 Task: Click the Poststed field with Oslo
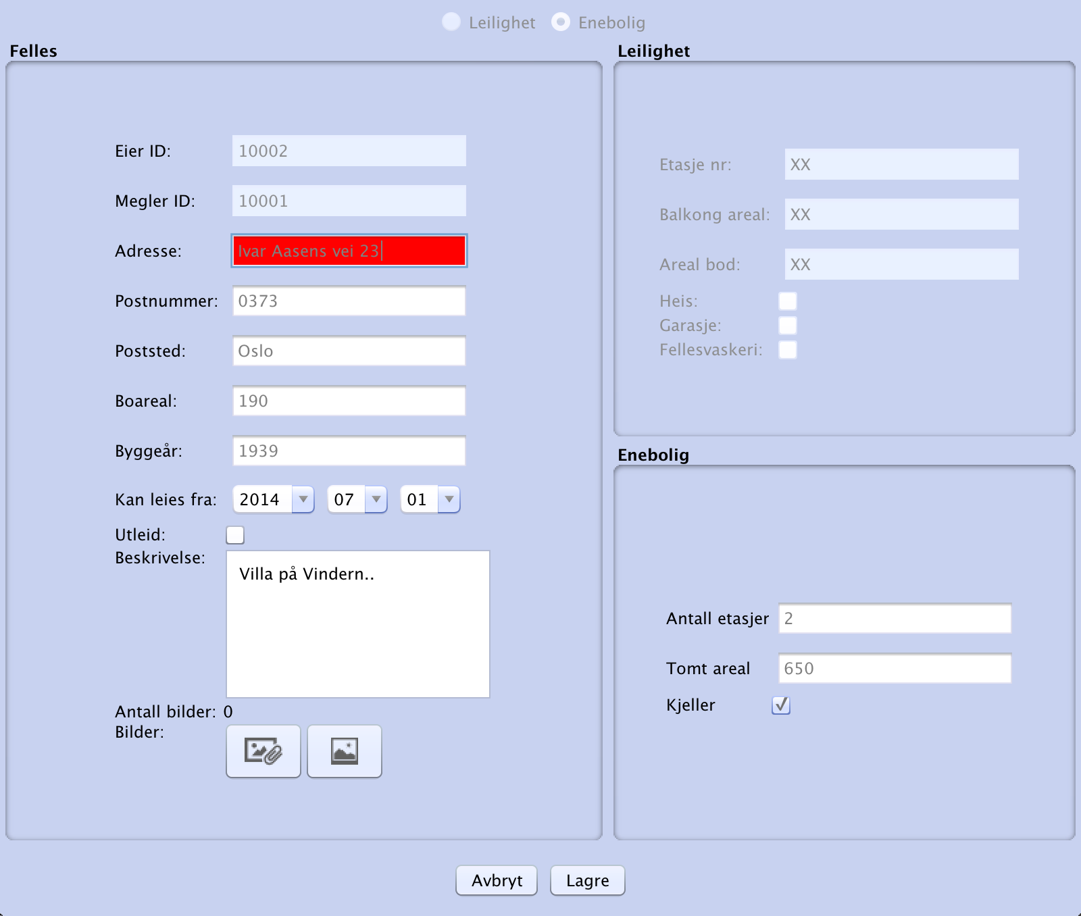point(349,351)
